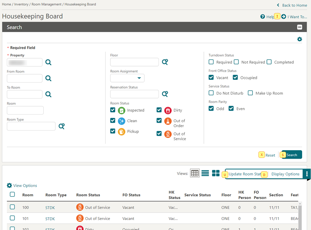The height and width of the screenshot is (230, 311).
Task: Uncheck the Dirty room status checkbox
Action: [x=159, y=110]
